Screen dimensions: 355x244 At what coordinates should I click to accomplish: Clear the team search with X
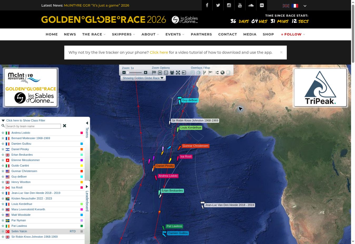click(x=65, y=126)
